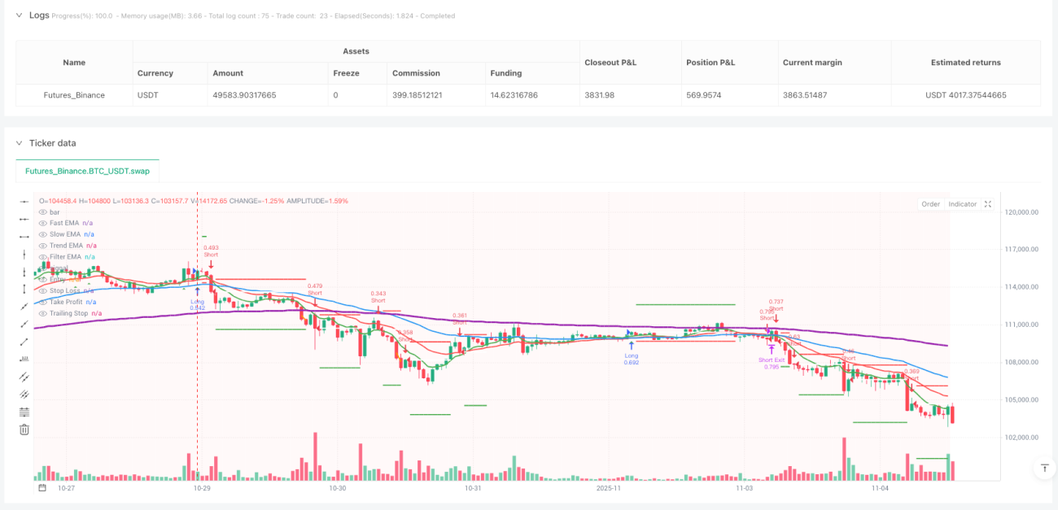Select the vertical straight line drawing tool

(24, 254)
